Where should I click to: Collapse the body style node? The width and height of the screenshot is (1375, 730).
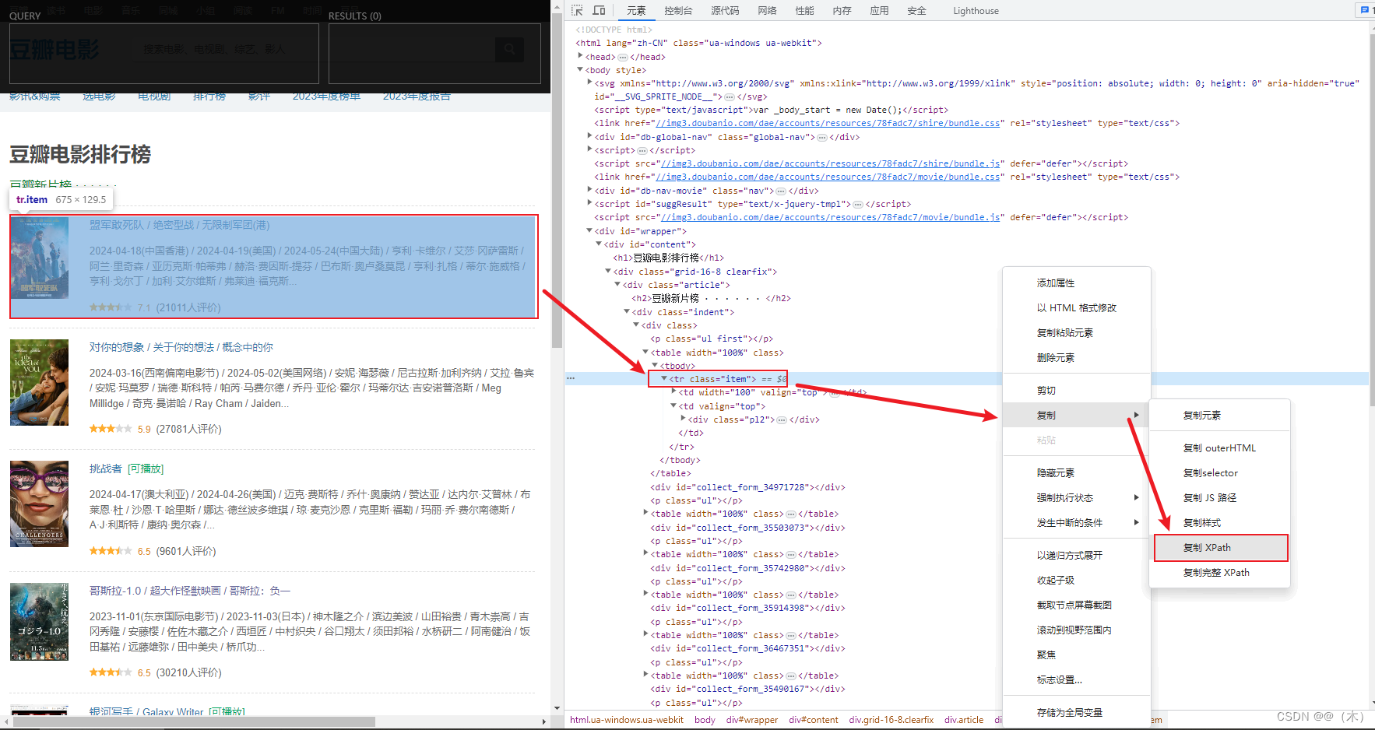click(x=580, y=70)
